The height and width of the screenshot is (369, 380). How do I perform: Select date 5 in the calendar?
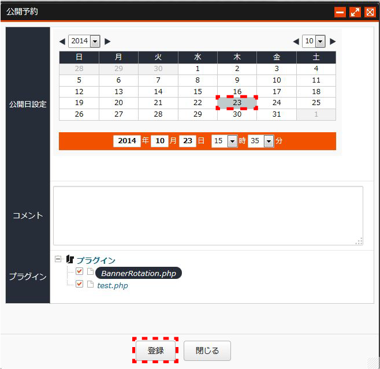[79, 80]
